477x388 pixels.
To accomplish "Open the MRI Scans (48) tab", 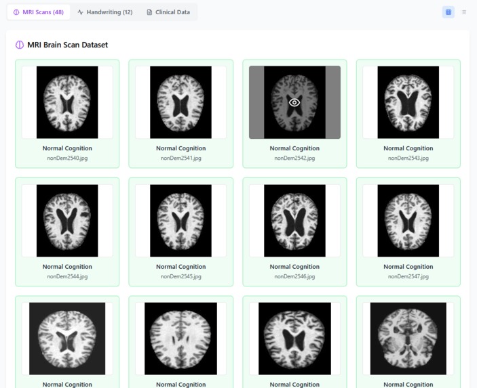I will click(39, 12).
